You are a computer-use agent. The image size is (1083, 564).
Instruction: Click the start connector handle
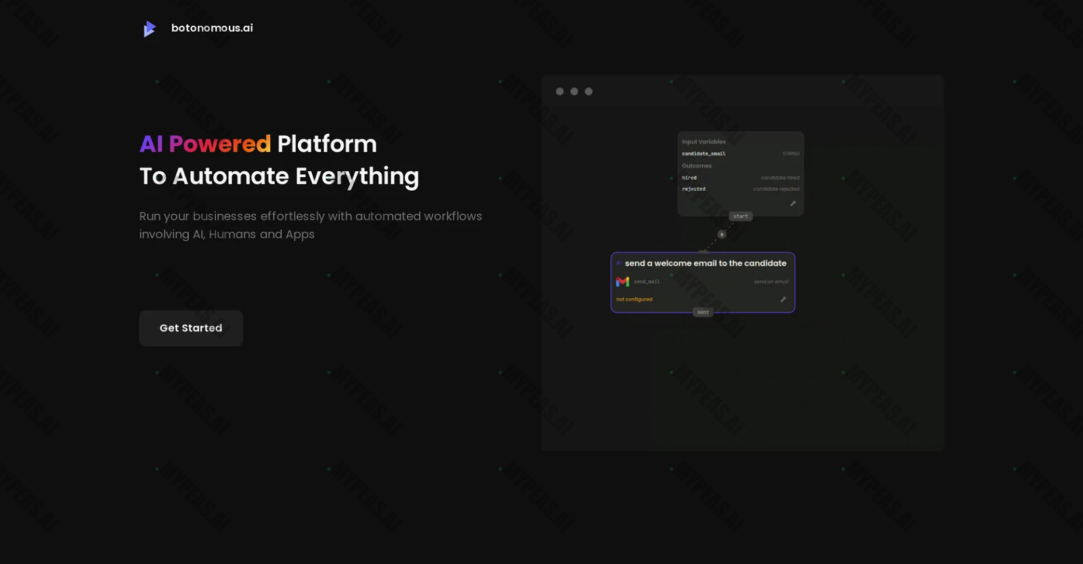tap(741, 216)
